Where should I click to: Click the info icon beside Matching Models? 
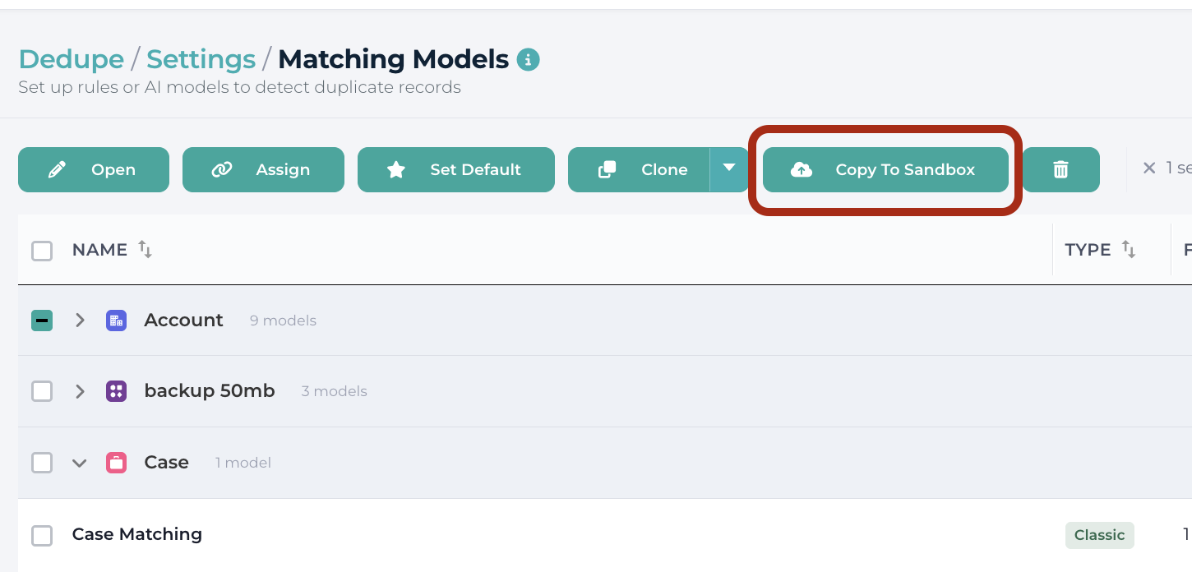[x=528, y=60]
